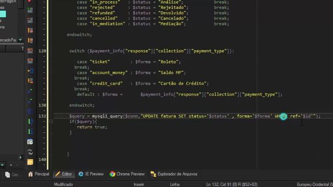Click the 'default : $forma' code line
This screenshot has height=187, width=333.
(x=180, y=95)
